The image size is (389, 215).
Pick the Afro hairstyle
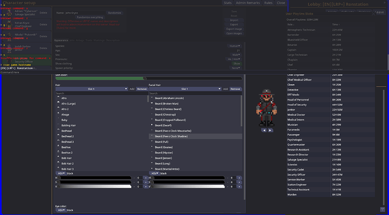pyautogui.click(x=101, y=98)
